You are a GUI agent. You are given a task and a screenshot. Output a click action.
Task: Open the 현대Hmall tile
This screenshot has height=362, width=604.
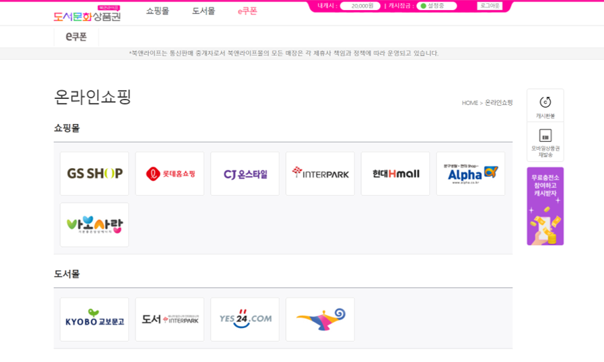(395, 174)
